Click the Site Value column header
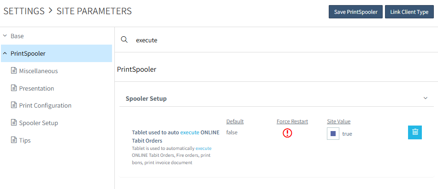The width and height of the screenshot is (438, 189). point(339,121)
